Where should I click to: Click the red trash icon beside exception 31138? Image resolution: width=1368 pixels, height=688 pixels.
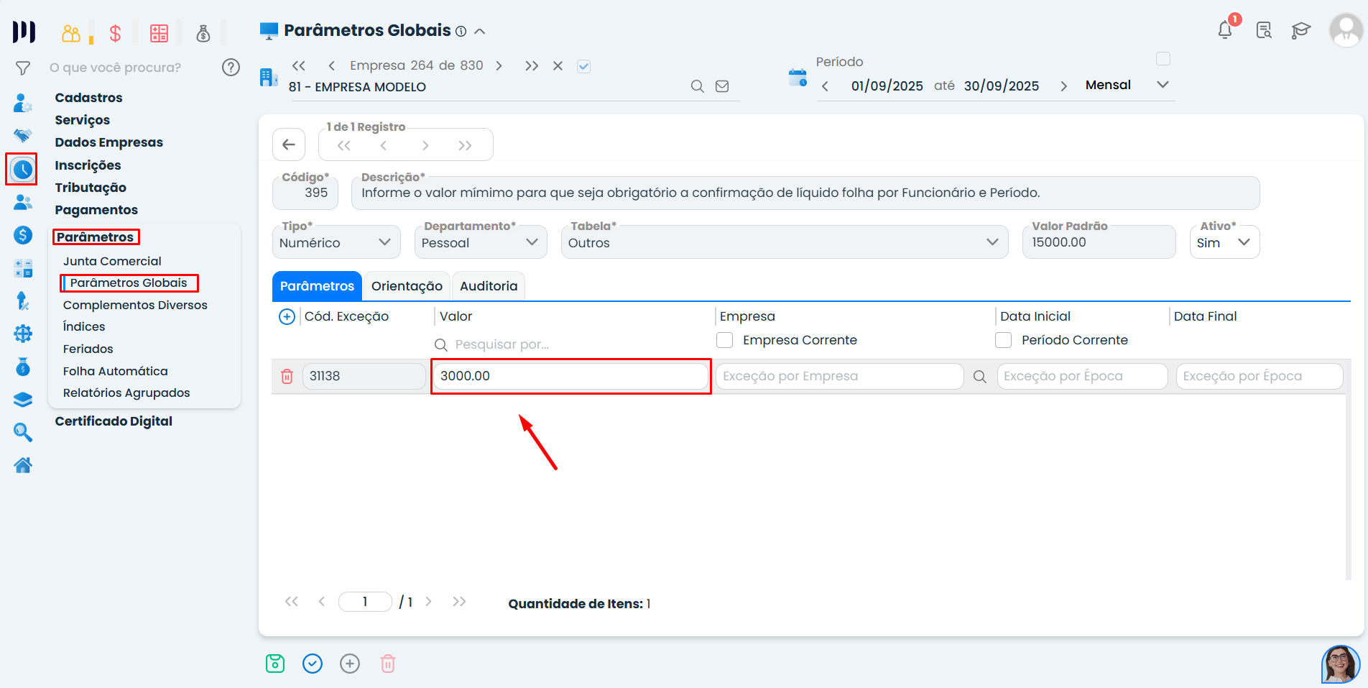tap(287, 376)
